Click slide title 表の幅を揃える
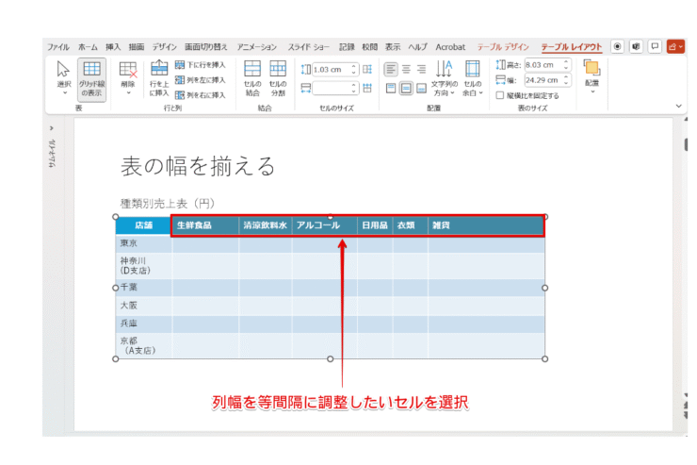 coord(198,166)
